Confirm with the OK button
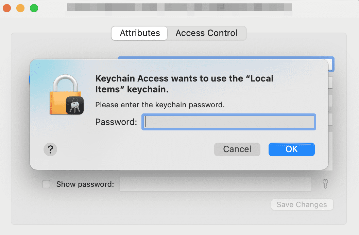The width and height of the screenshot is (359, 235). [x=291, y=149]
